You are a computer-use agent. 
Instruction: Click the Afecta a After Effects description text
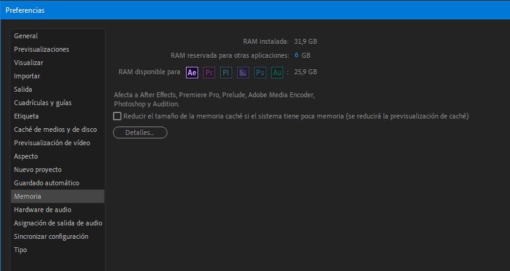[x=214, y=100]
